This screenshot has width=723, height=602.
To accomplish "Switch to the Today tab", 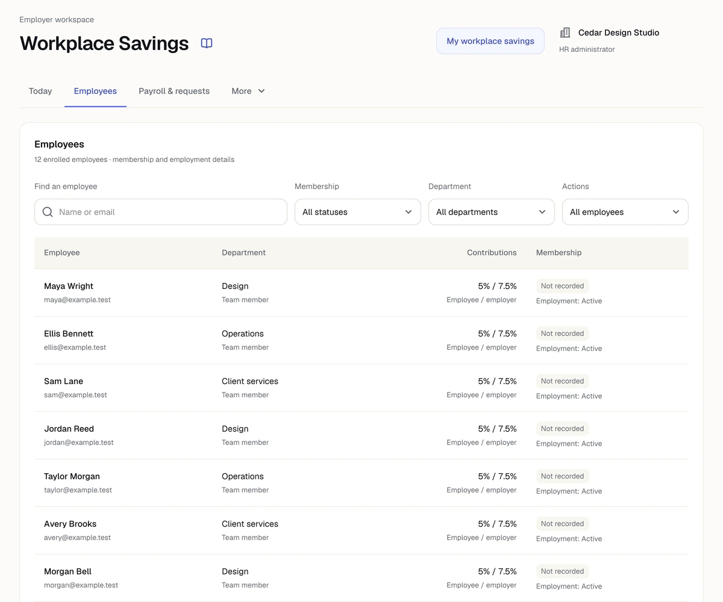I will [40, 91].
